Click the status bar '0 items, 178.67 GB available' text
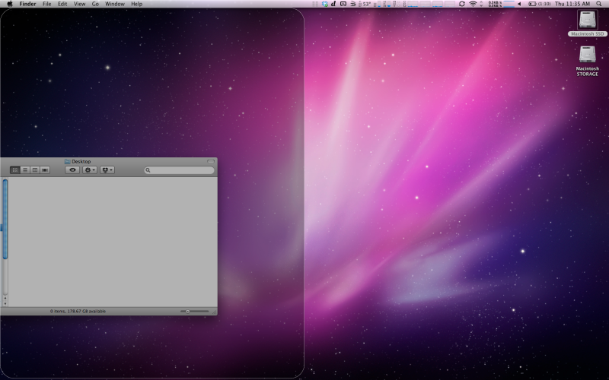Screen dimensions: 609x380 78,312
